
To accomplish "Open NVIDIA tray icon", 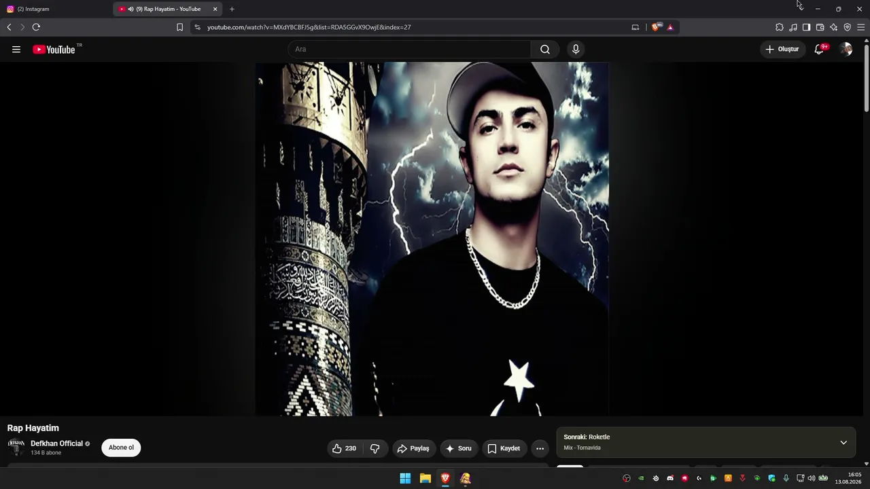I will [641, 478].
